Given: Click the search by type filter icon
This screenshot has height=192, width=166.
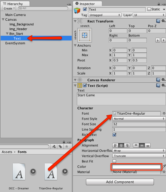Looking at the screenshot, I should point(54,147).
